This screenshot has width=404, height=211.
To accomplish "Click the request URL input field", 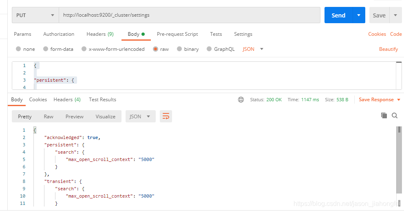I will click(x=190, y=15).
